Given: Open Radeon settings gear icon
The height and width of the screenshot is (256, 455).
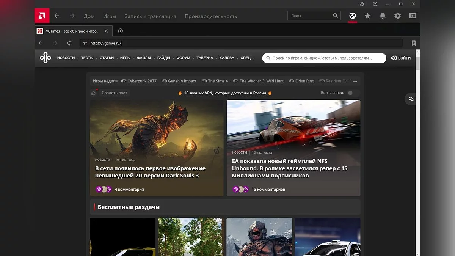Looking at the screenshot, I should (x=397, y=16).
